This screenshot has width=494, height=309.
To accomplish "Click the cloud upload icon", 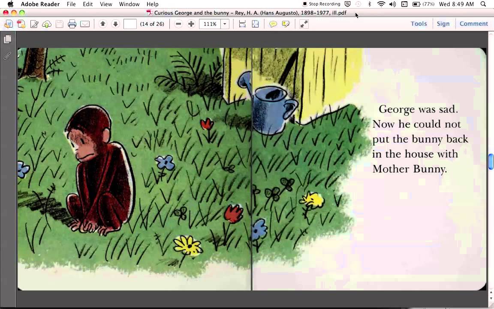I will tap(47, 24).
